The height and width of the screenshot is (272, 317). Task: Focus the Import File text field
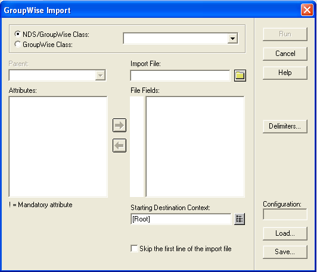180,76
